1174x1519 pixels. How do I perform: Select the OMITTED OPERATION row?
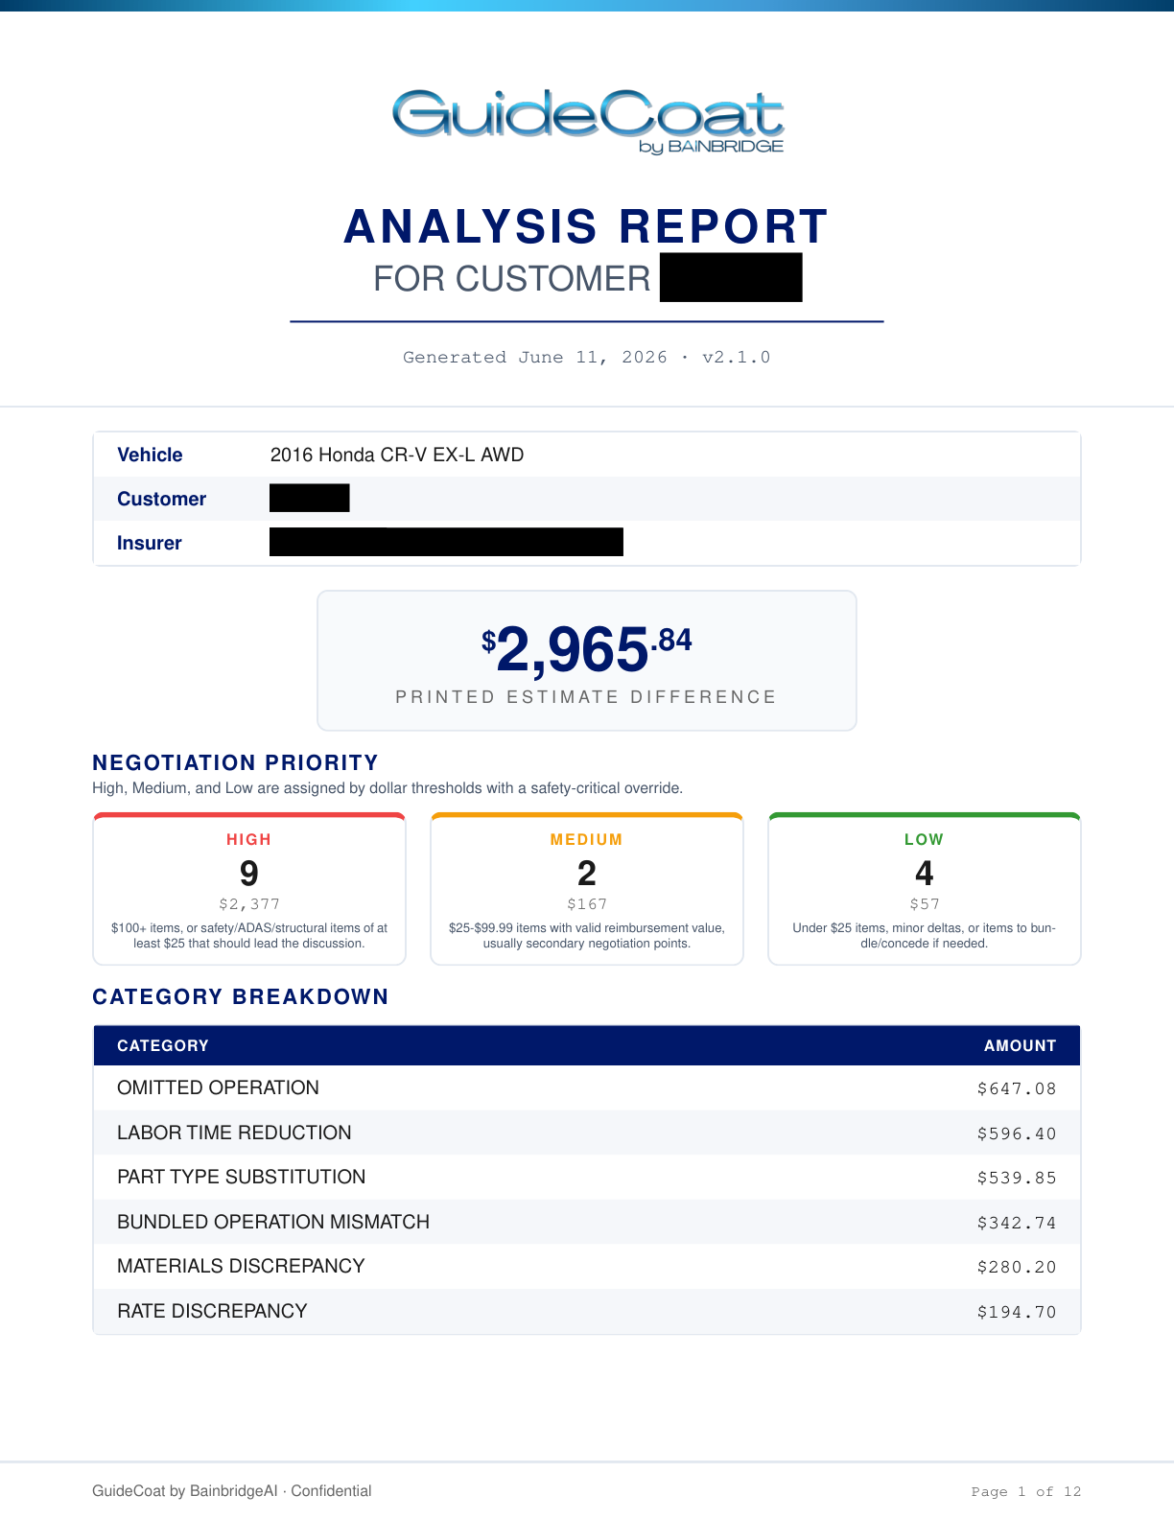[x=587, y=1087]
